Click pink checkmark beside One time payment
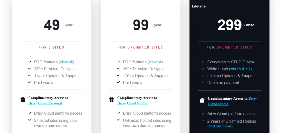This screenshot has width=282, height=133. (x=203, y=82)
